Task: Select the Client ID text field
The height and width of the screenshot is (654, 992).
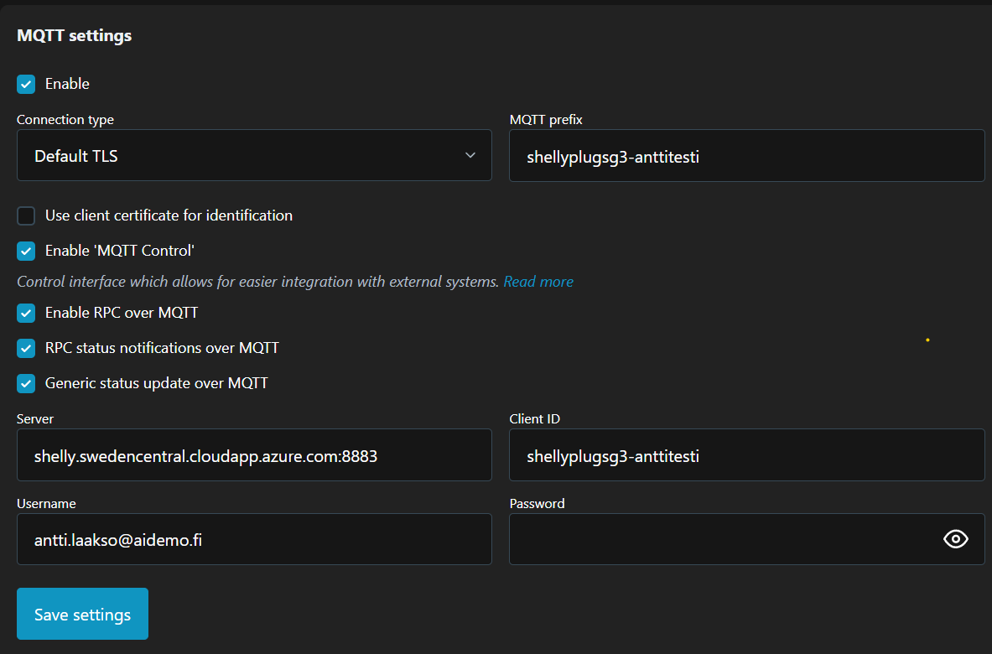Action: [746, 455]
